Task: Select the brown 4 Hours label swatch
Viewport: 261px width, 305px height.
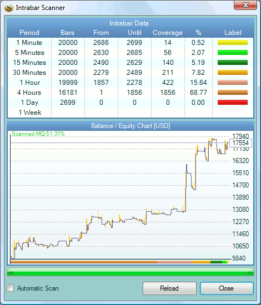Action: pyautogui.click(x=233, y=93)
